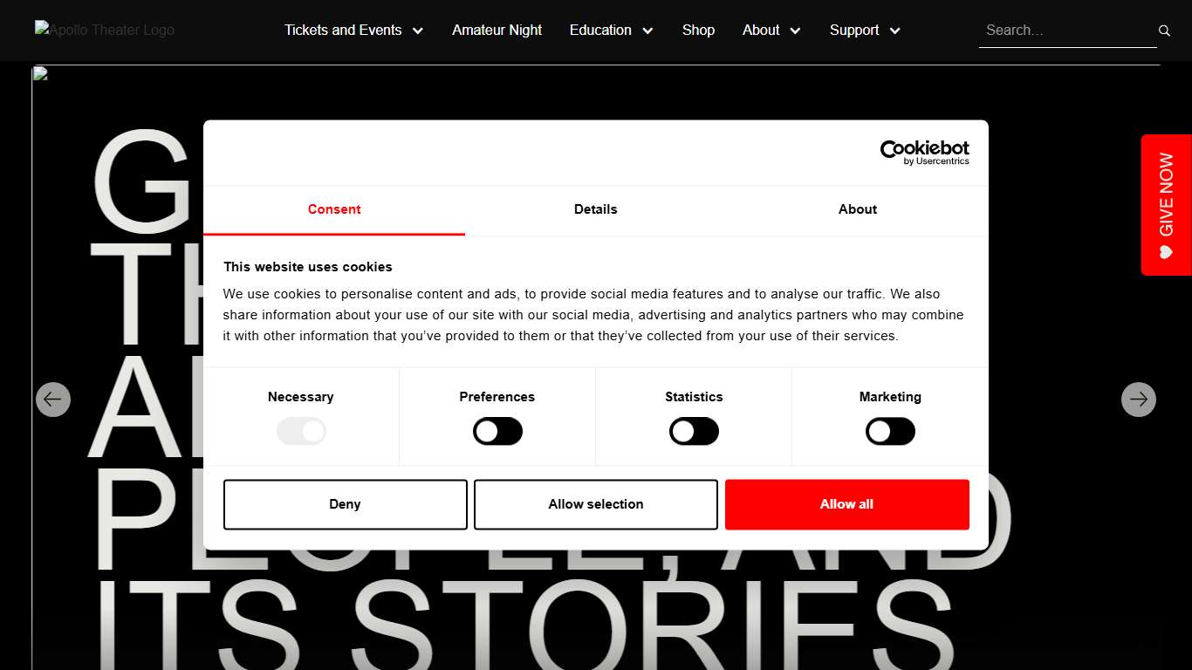Image resolution: width=1192 pixels, height=670 pixels.
Task: Click the Deny cookies button
Action: (346, 504)
